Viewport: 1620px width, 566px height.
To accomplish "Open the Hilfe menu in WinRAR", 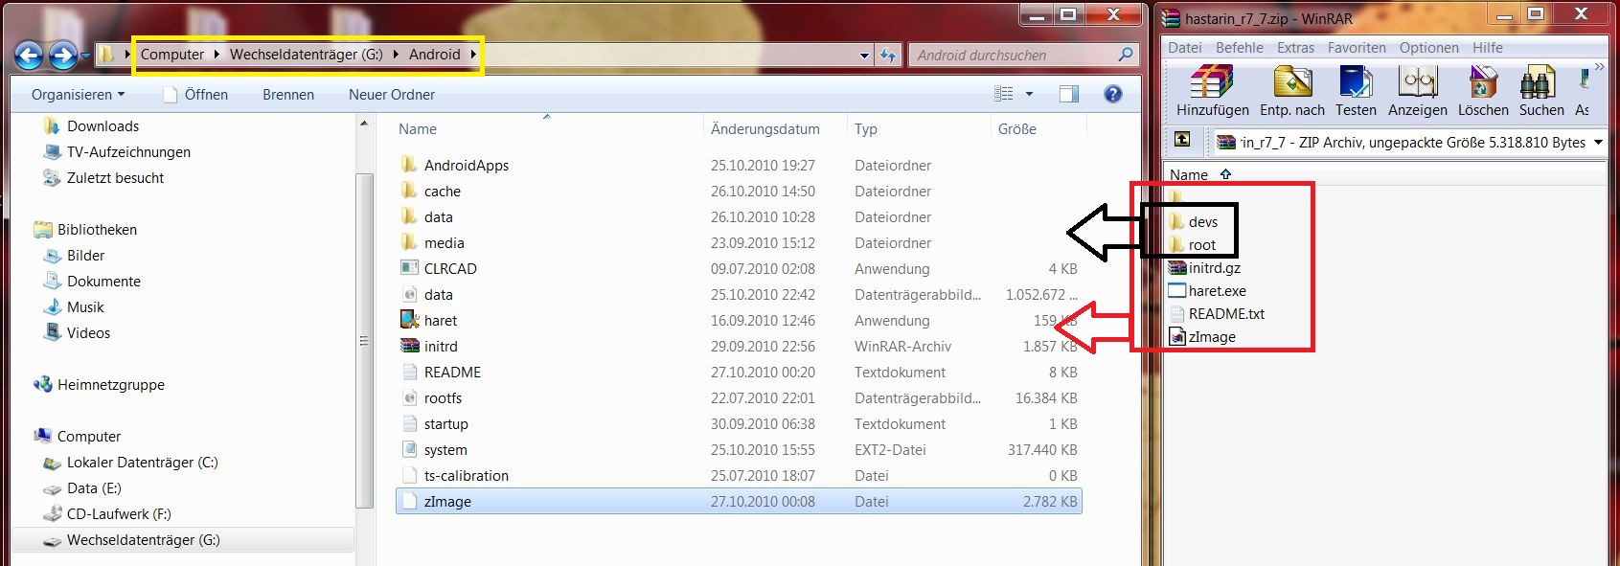I will 1487,48.
